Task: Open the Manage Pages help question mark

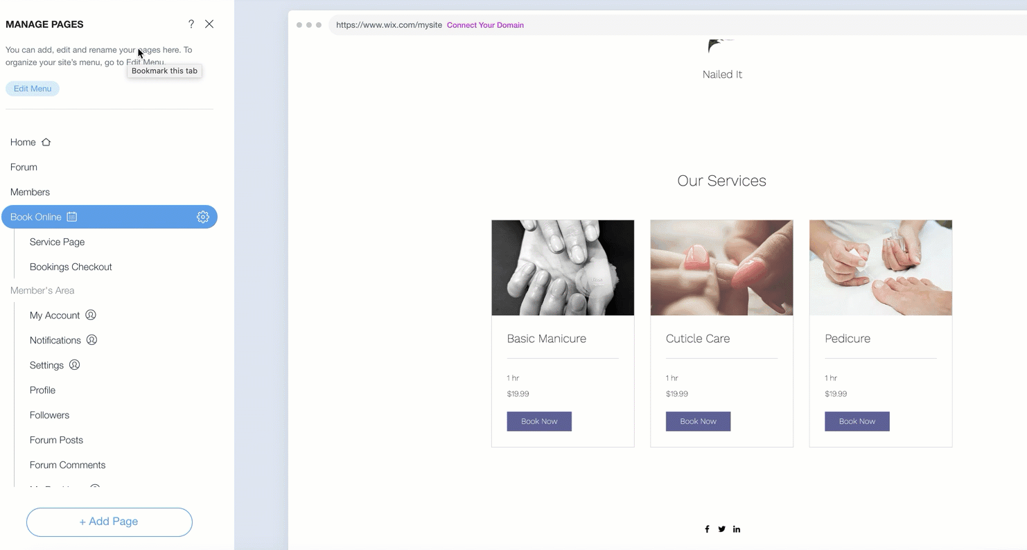Action: pyautogui.click(x=191, y=24)
